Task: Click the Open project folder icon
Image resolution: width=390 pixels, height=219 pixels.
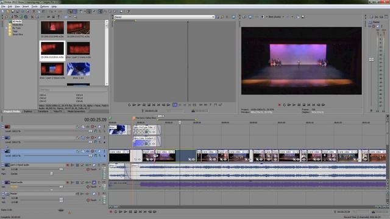Action: 8,11
